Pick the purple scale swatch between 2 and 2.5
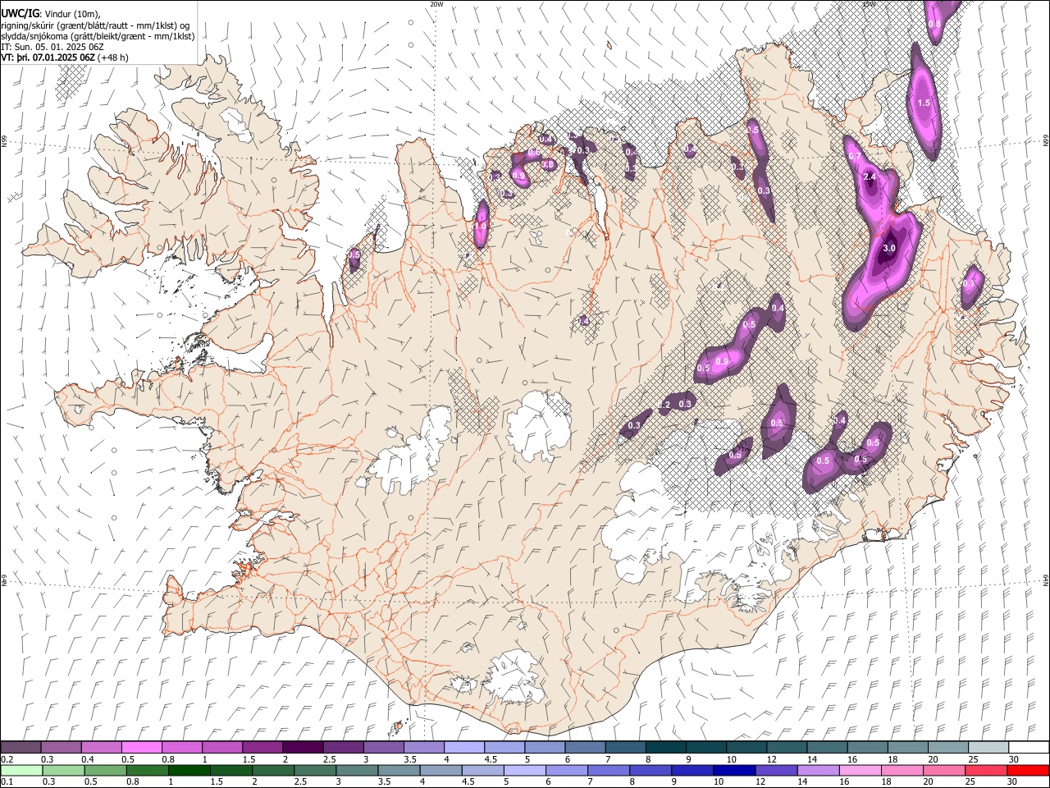This screenshot has height=788, width=1050. (x=303, y=747)
